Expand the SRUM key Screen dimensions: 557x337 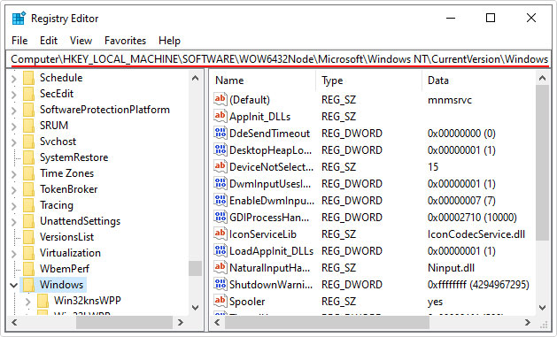click(14, 126)
